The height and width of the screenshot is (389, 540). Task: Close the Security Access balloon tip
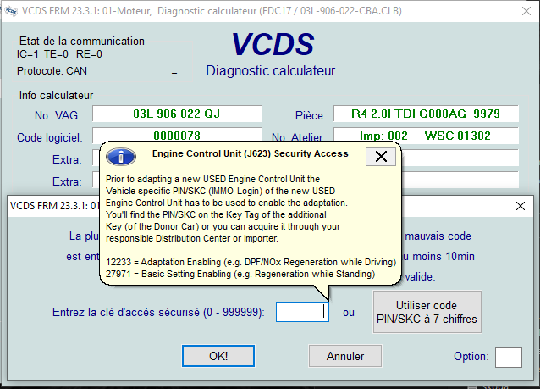coord(381,156)
